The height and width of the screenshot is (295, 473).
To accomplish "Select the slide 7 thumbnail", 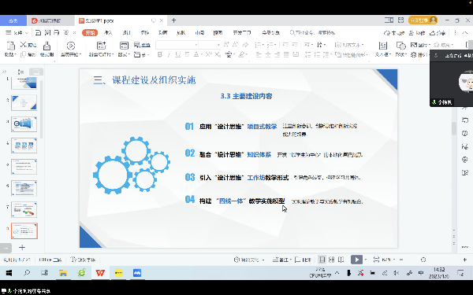I will click(x=24, y=209).
